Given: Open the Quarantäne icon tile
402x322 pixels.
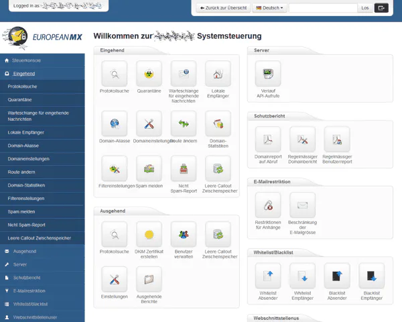Looking at the screenshot, I should click(149, 74).
